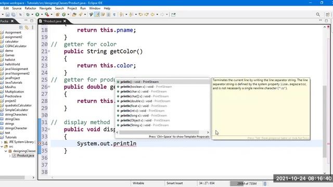Collapse getColor method fold on line 21
The width and height of the screenshot is (333, 187).
tap(49, 51)
